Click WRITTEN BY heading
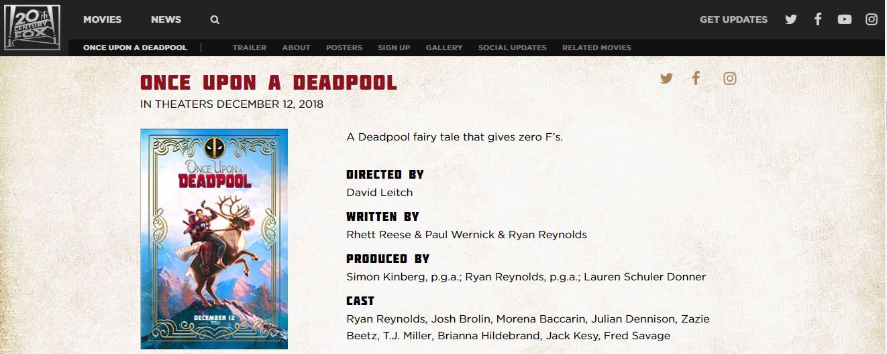 click(382, 217)
